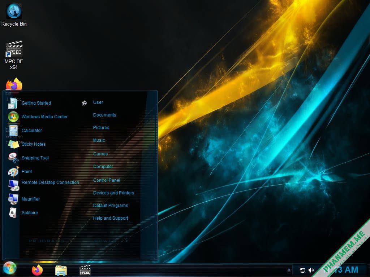Open Recycle Bin on the desktop

tap(14, 14)
